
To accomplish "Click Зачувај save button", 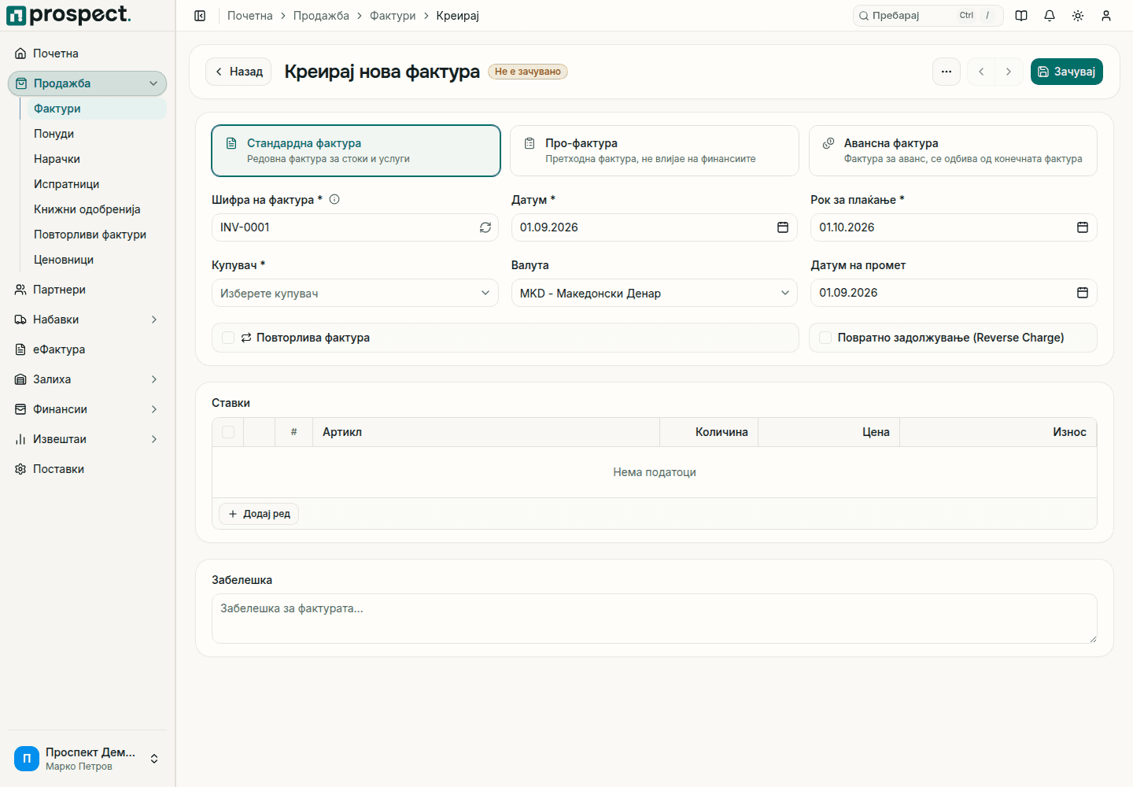I will 1067,72.
